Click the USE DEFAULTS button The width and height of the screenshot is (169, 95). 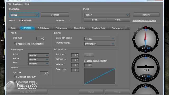[27, 92]
